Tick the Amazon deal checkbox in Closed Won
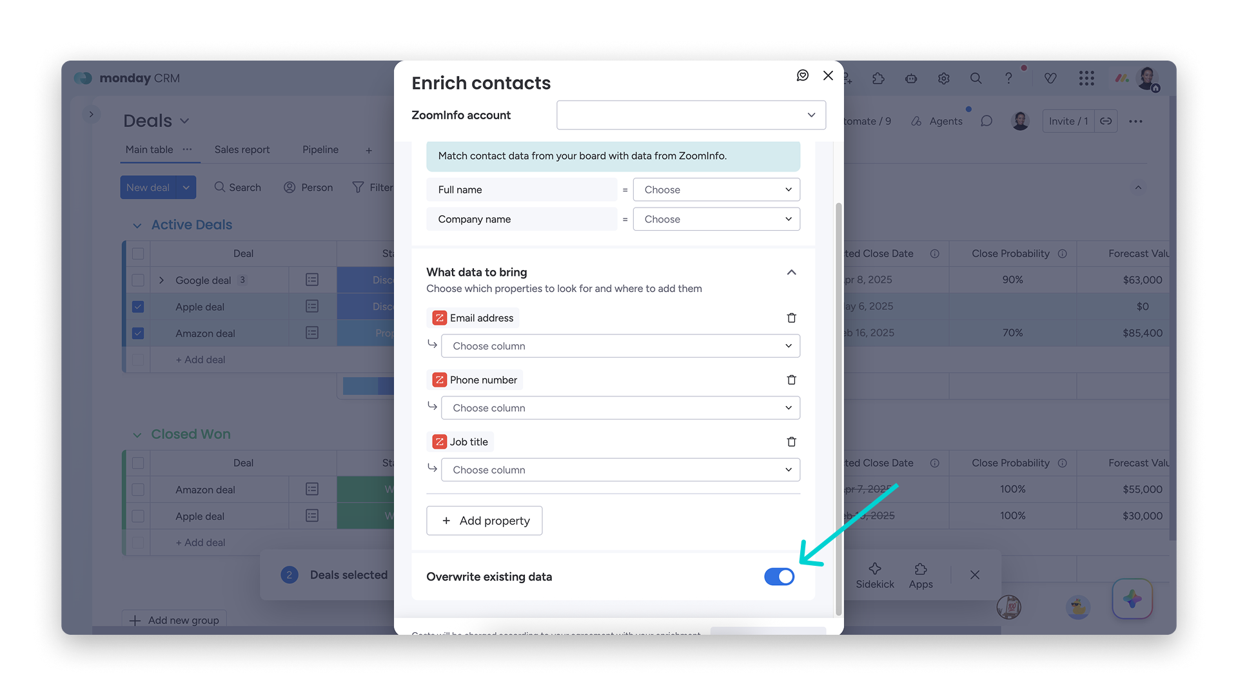Viewport: 1238px width, 696px height. pos(138,490)
